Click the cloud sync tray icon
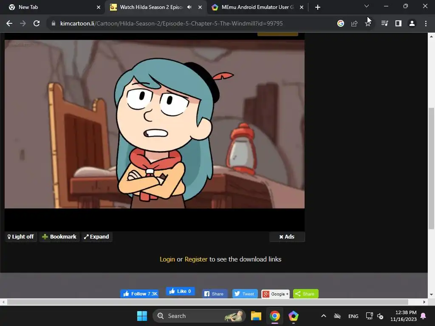The height and width of the screenshot is (326, 435). [x=337, y=316]
